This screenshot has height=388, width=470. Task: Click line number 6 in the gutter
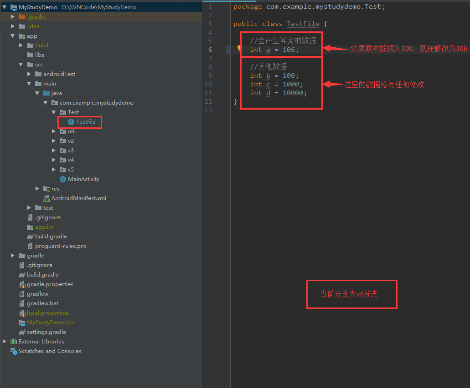[x=210, y=50]
